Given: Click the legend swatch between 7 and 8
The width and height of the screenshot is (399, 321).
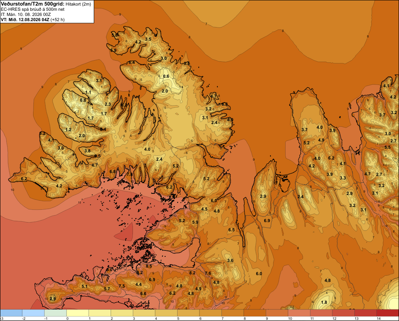Looking at the screenshot, I should 233,313.
